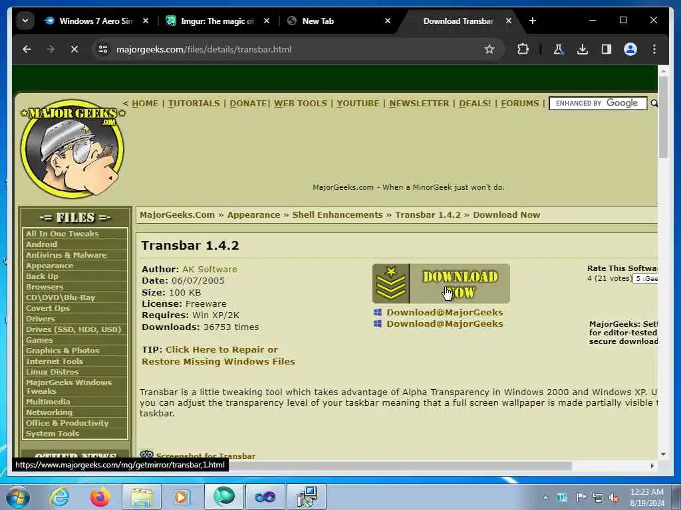
Task: Open All In One Tweaks category
Action: coord(62,233)
